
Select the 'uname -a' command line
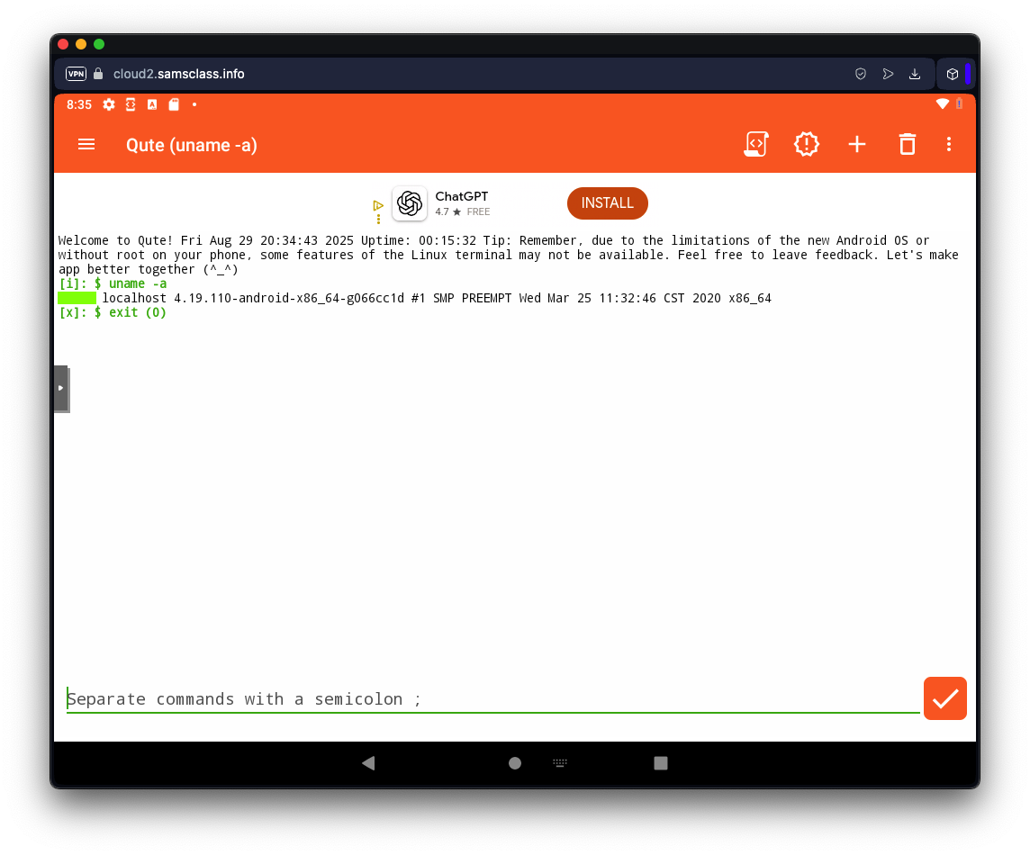[x=113, y=283]
